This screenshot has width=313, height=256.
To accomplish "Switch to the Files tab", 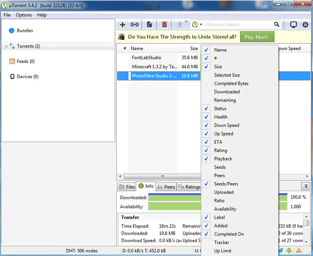I will (x=127, y=187).
